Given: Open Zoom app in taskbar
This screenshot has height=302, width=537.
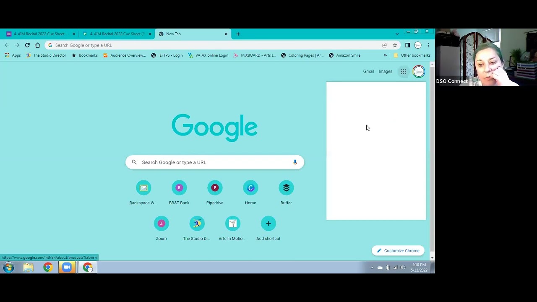Looking at the screenshot, I should pyautogui.click(x=67, y=268).
